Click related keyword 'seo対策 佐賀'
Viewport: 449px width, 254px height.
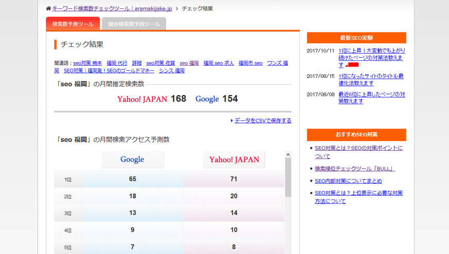coord(161,63)
